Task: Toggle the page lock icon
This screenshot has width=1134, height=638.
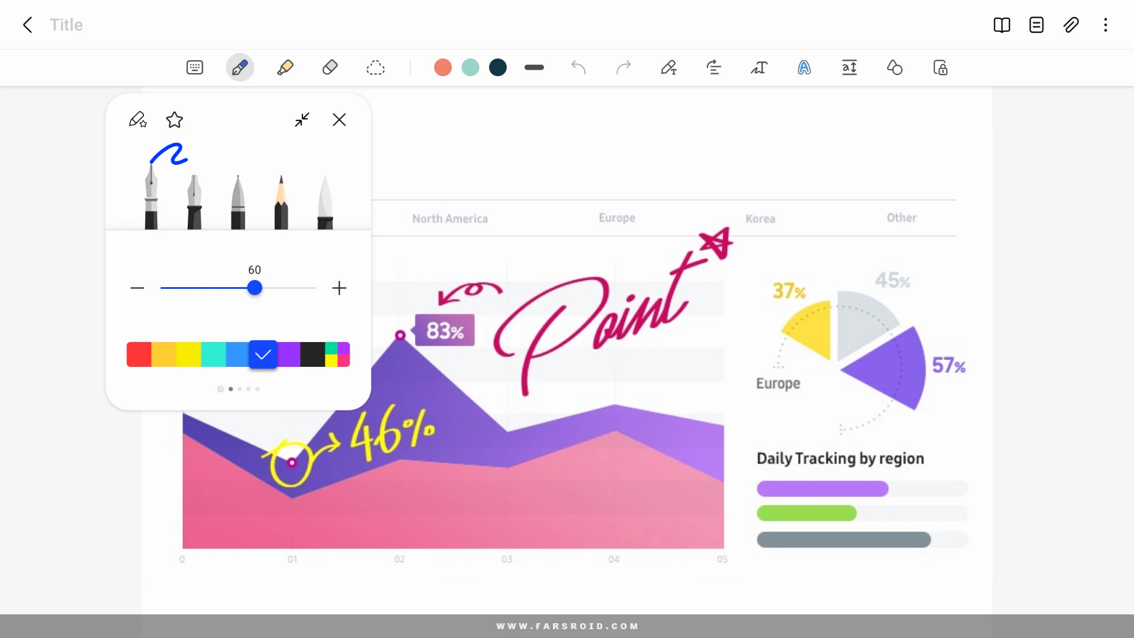Action: 940,67
